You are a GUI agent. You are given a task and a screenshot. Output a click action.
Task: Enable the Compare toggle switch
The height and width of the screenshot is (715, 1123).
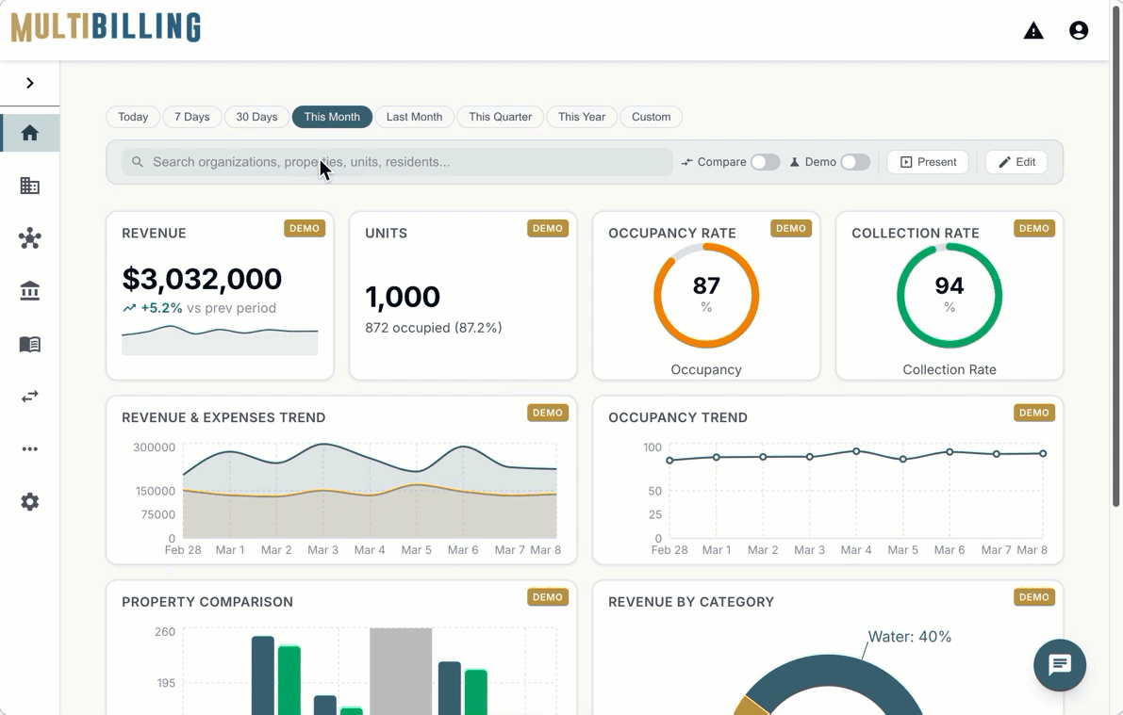tap(765, 162)
